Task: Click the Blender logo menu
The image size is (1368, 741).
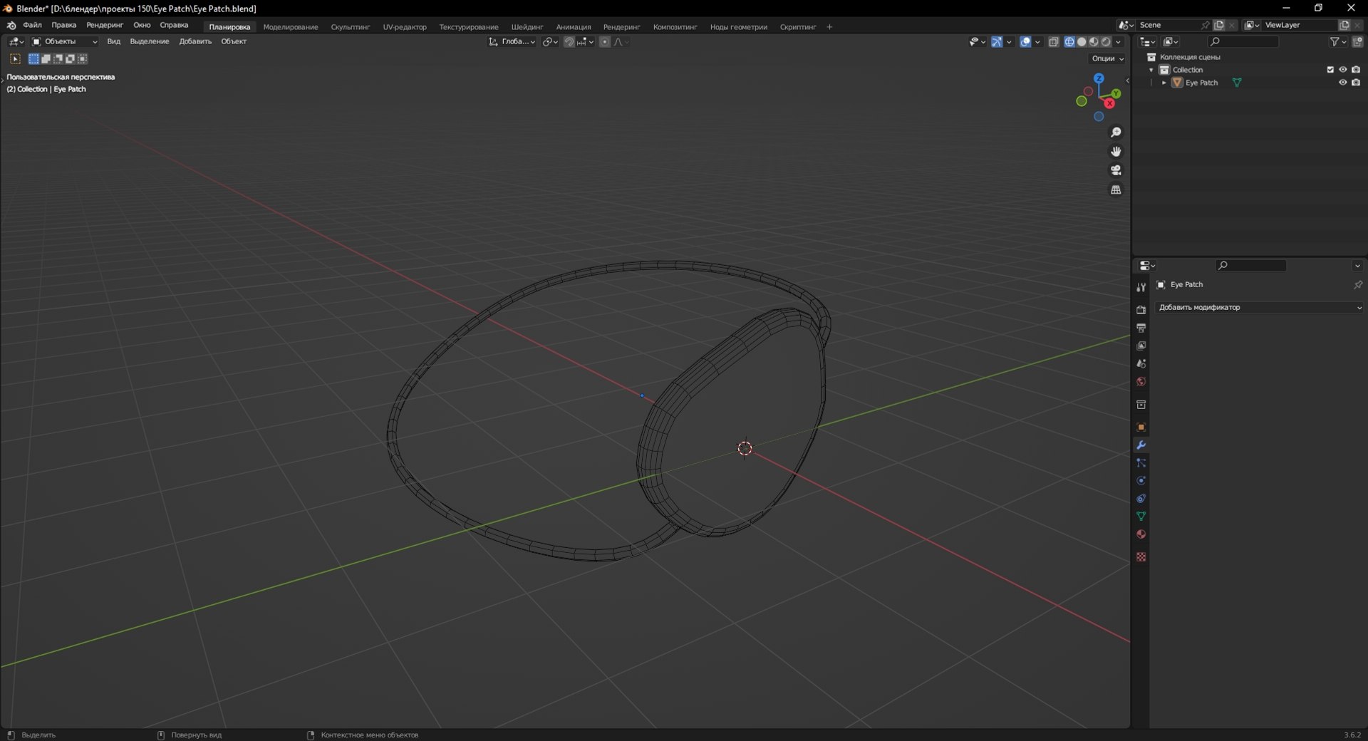Action: pyautogui.click(x=11, y=25)
